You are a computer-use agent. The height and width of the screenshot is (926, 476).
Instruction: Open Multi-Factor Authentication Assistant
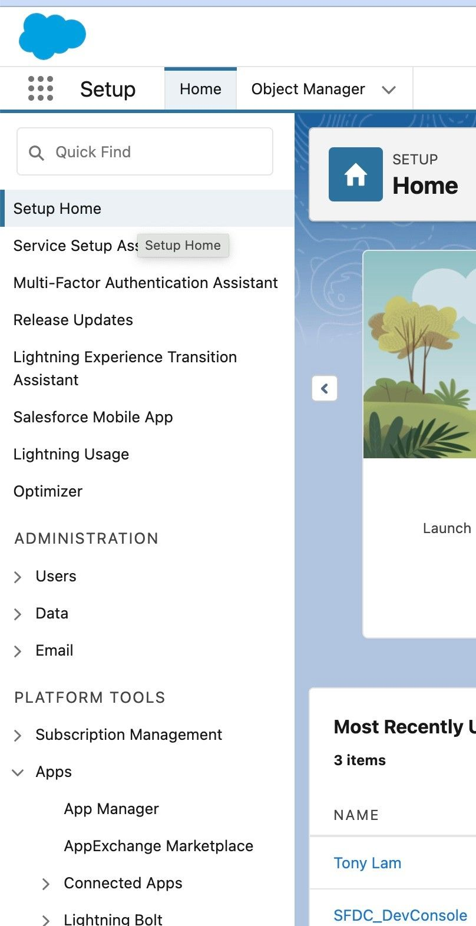(146, 283)
